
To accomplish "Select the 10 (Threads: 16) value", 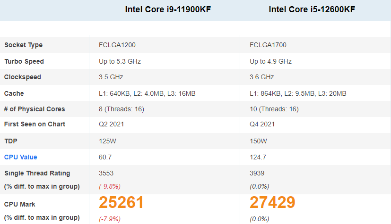I will click(x=274, y=109).
